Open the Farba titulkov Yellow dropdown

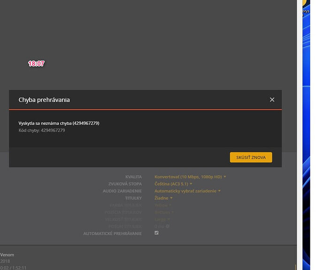point(162,205)
